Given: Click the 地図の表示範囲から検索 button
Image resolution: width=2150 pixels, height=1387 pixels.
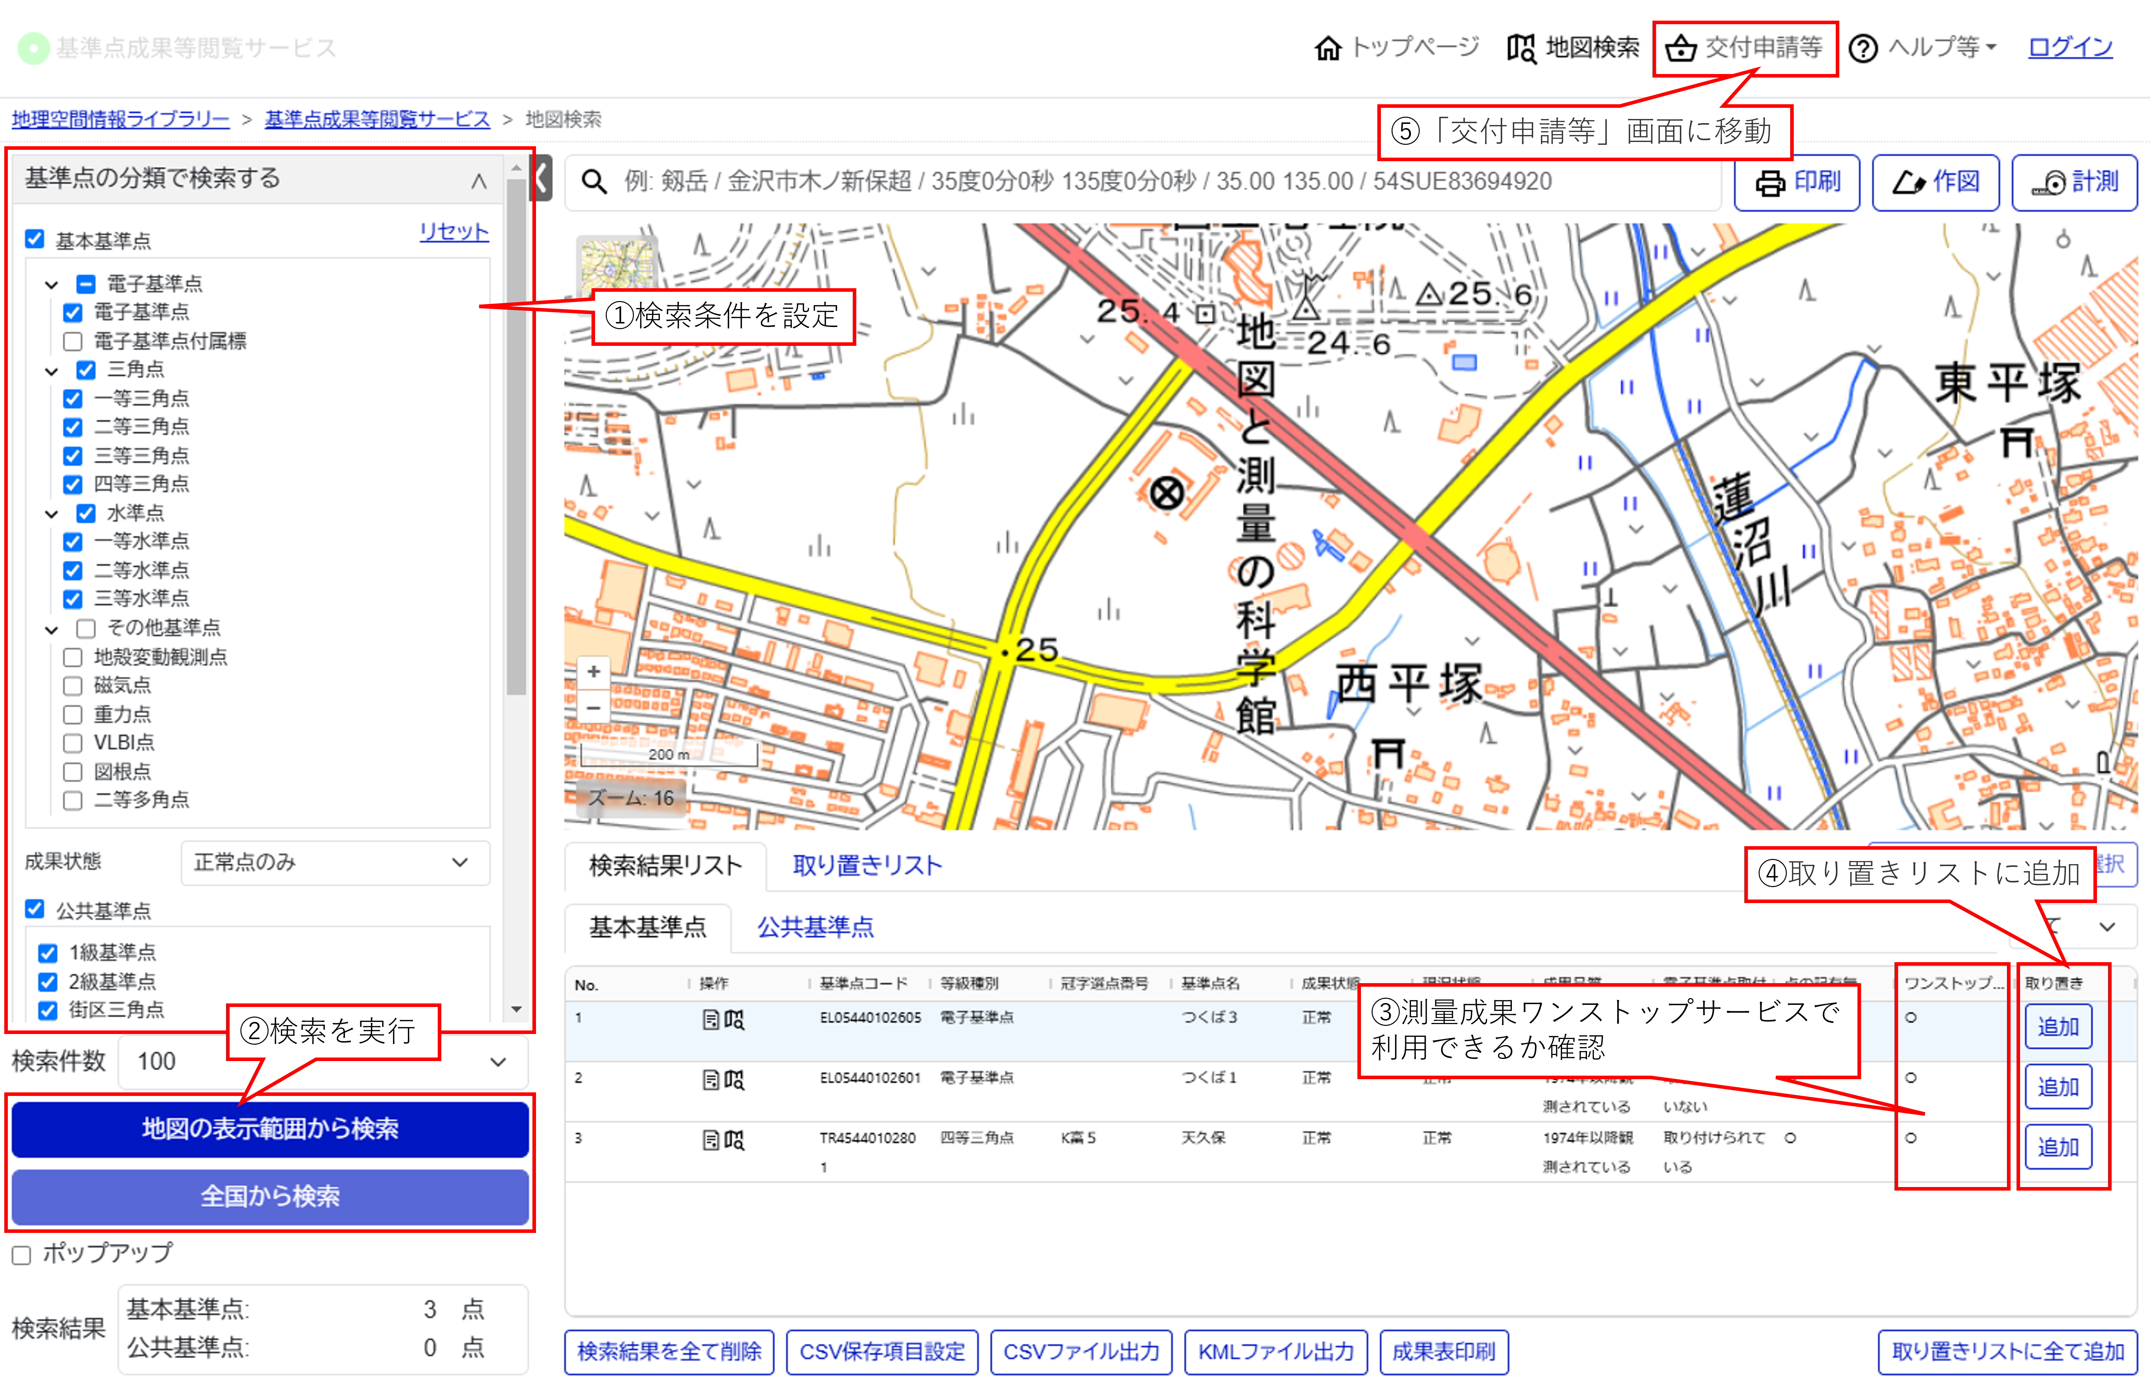Looking at the screenshot, I should click(x=270, y=1129).
